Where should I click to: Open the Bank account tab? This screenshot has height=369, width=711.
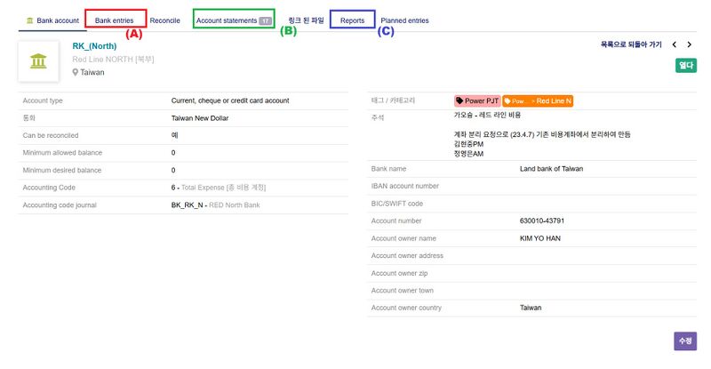[x=52, y=20]
